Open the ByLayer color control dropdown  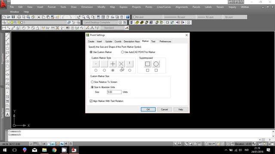[x=147, y=17]
